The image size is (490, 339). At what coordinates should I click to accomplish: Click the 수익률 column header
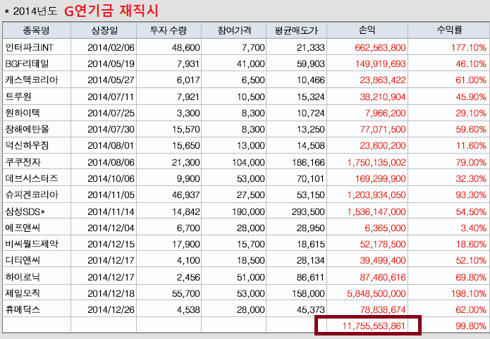(449, 30)
